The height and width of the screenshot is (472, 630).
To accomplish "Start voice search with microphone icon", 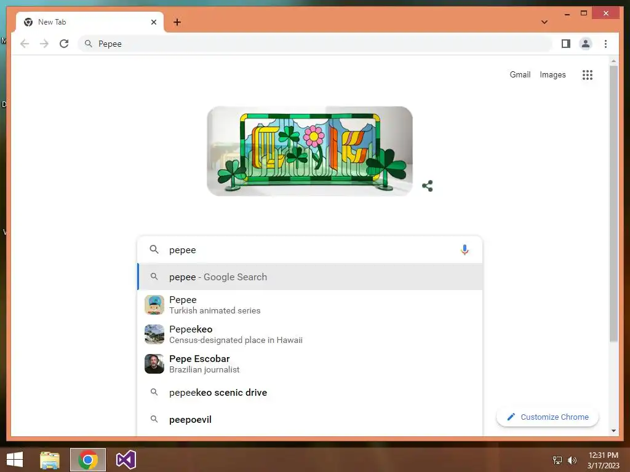I will 465,250.
